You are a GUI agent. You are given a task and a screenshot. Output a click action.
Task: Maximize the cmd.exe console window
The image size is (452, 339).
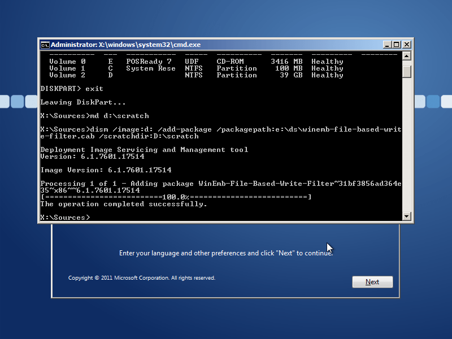point(397,45)
